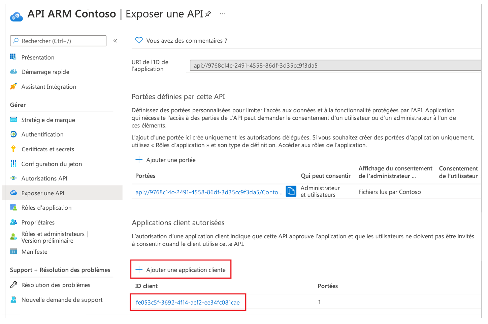Collapse the sidebar with the double chevron

click(115, 40)
